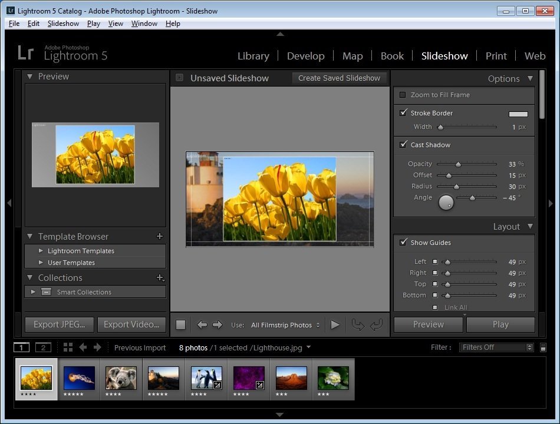Go to next slide with the right arrow
This screenshot has height=424, width=560.
click(218, 324)
